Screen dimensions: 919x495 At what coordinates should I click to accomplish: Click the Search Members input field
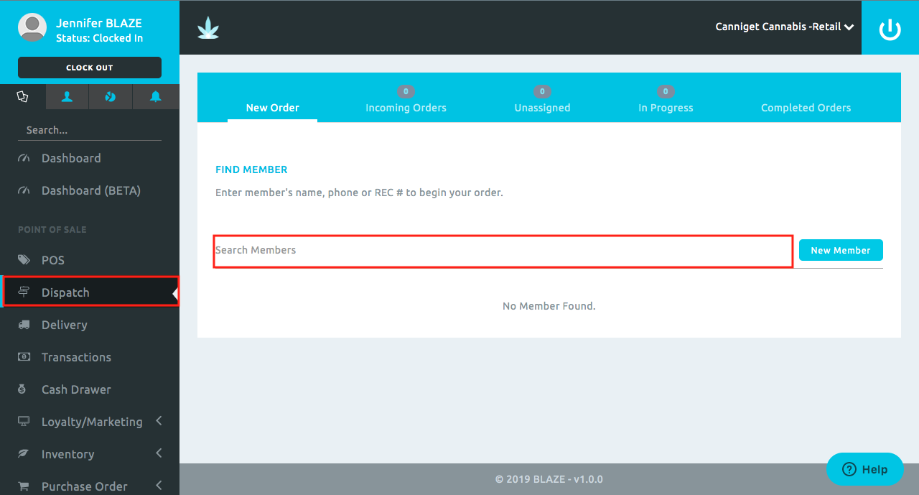(503, 251)
